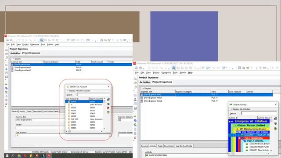Click the help icon in Select Activity dialog

click(275, 129)
